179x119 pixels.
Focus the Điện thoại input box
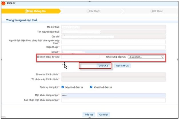pyautogui.click(x=114, y=47)
